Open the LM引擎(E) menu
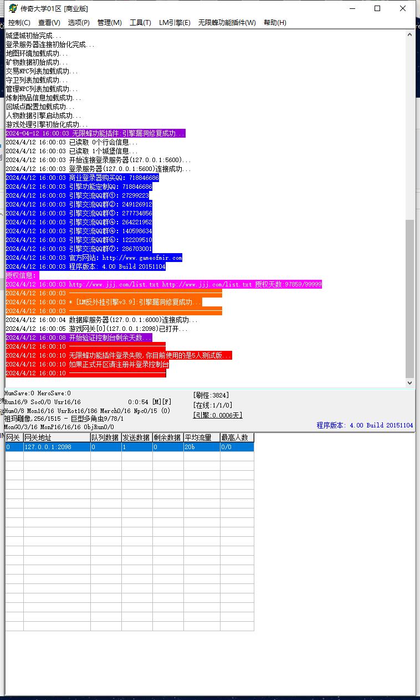This screenshot has height=700, width=420. tap(175, 23)
